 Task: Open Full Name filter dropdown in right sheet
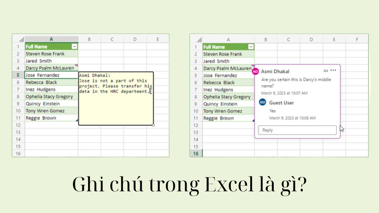[x=251, y=46]
